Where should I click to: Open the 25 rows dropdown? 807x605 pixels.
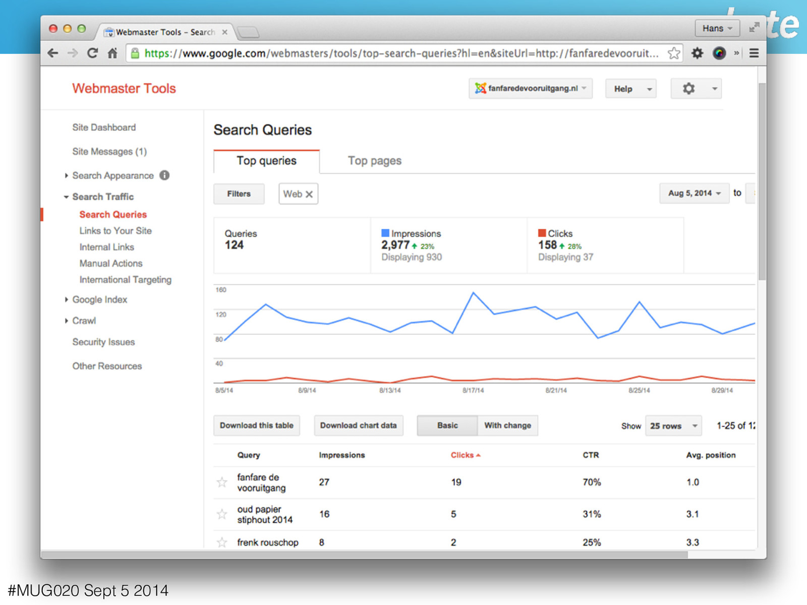point(673,426)
